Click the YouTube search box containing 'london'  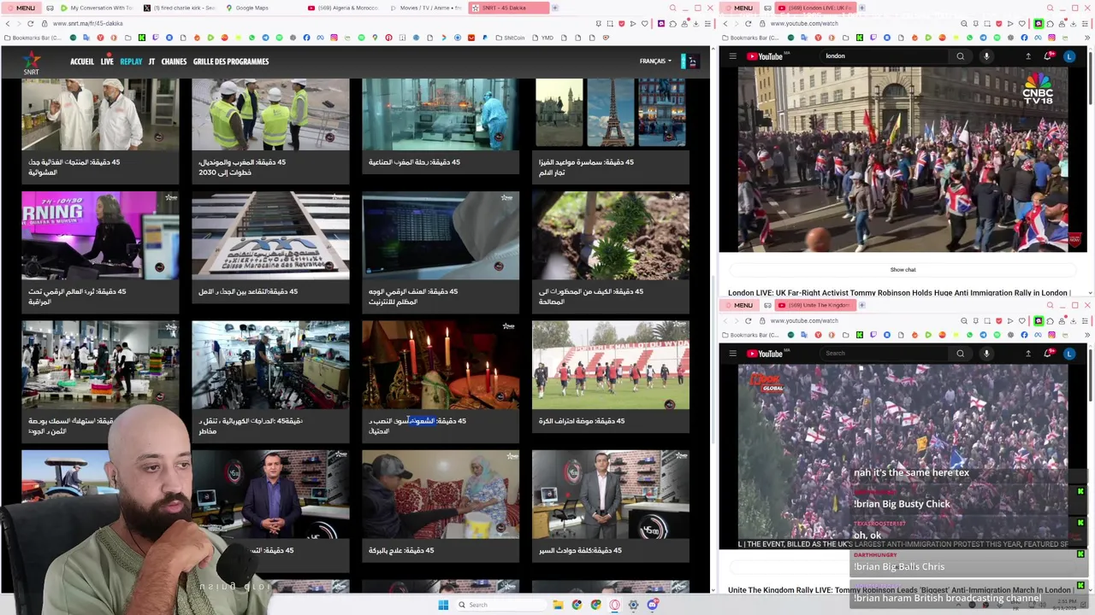pyautogui.click(x=885, y=56)
